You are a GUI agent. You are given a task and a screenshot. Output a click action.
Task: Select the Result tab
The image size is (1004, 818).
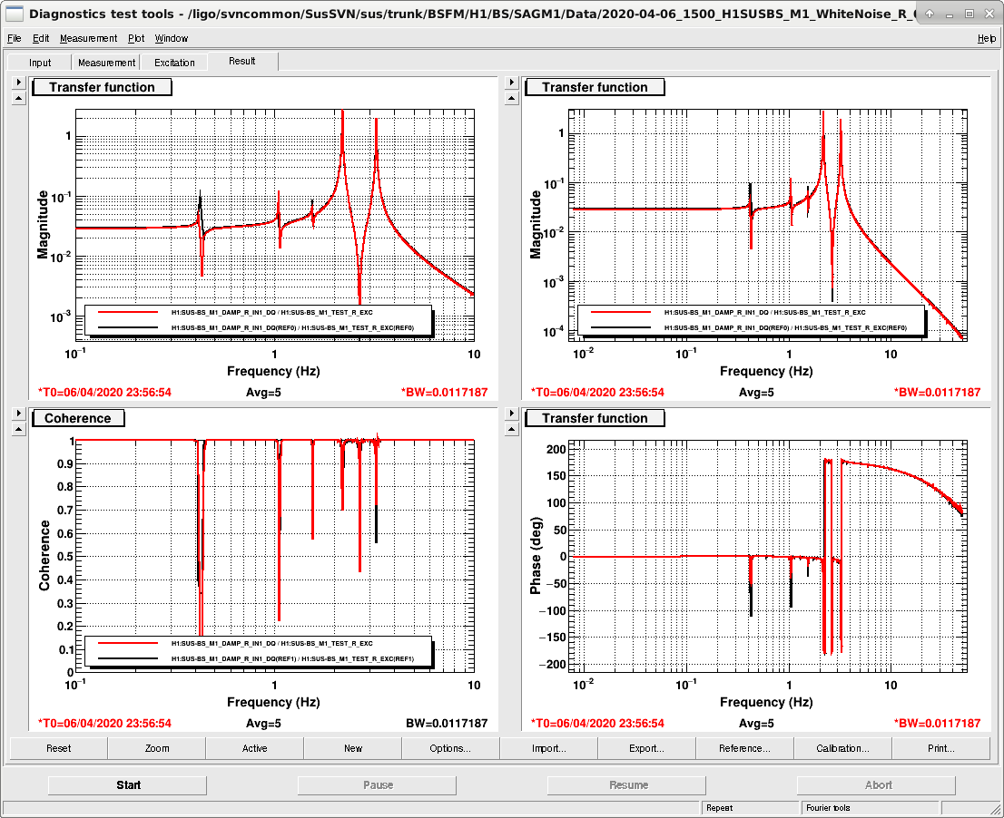point(242,61)
